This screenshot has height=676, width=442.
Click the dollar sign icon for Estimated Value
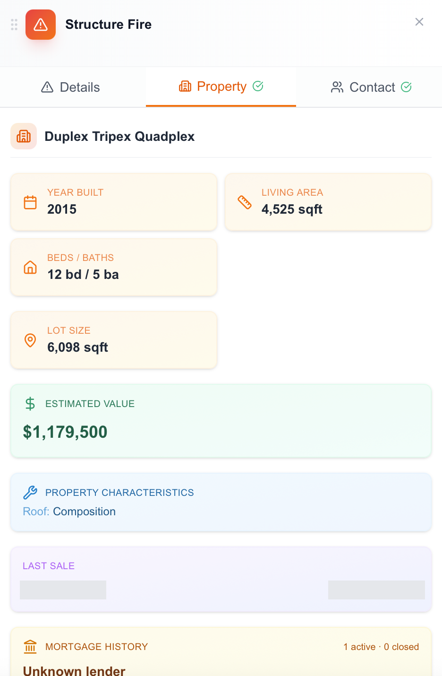(30, 404)
